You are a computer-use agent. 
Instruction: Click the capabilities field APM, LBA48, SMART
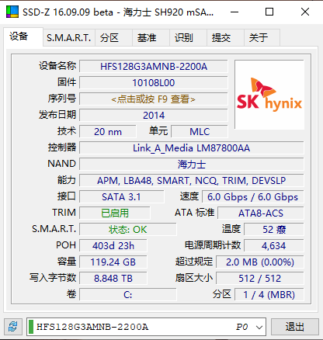click(x=192, y=181)
